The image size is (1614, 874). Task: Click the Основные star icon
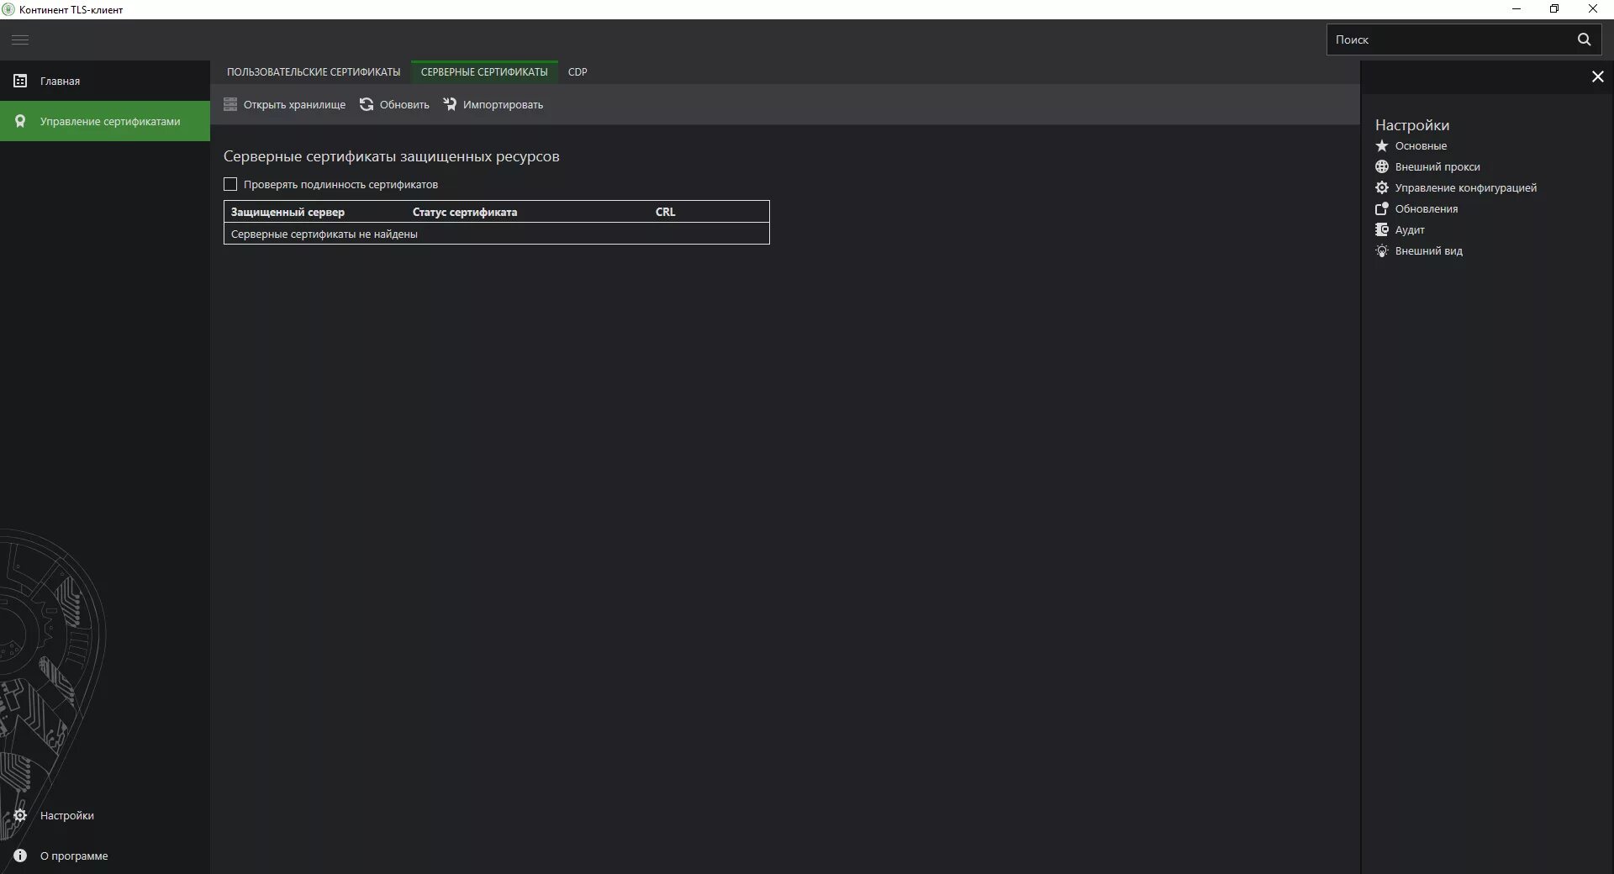pos(1382,145)
